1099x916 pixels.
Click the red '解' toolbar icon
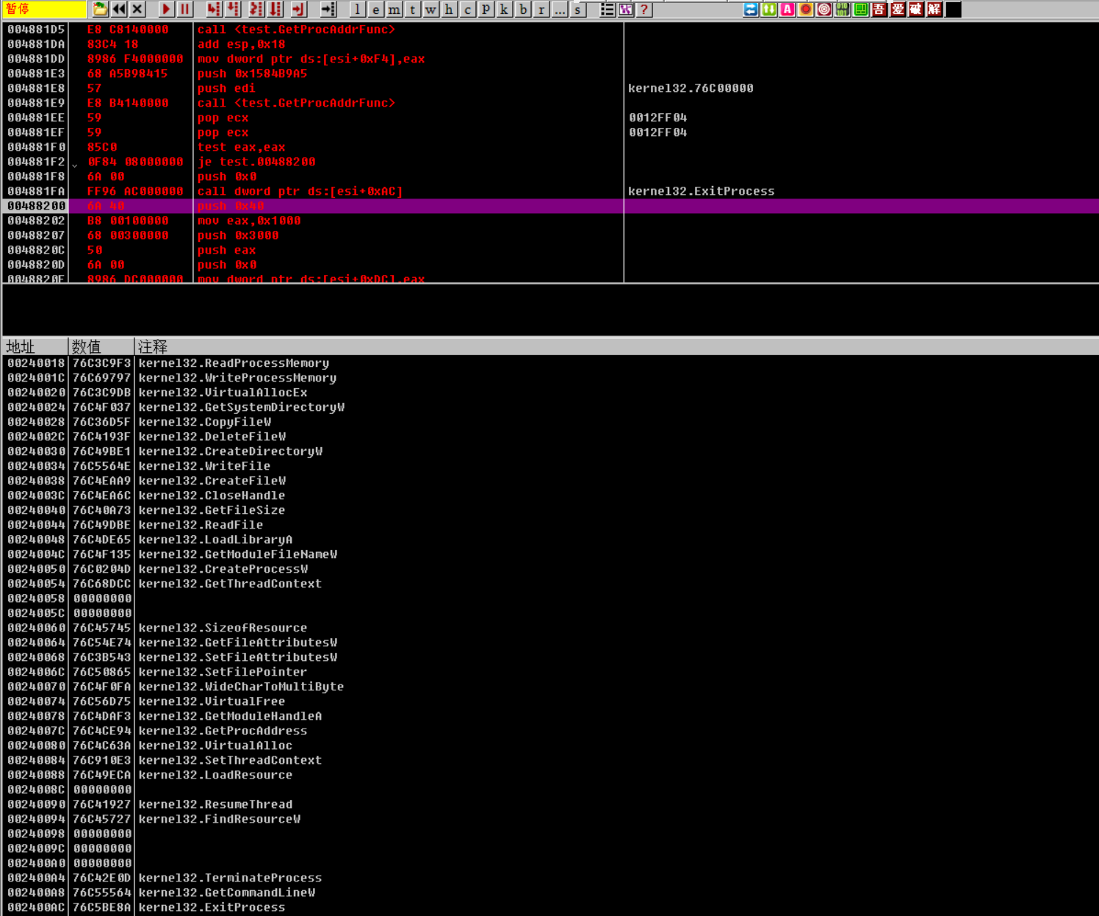934,9
